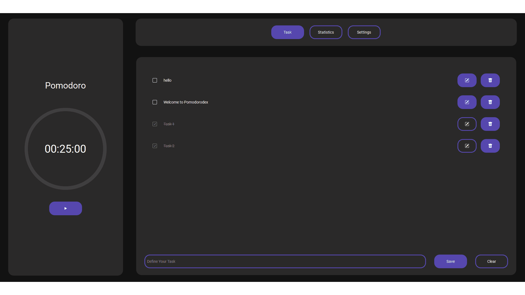Open the Settings tab
The width and height of the screenshot is (525, 295).
coord(364,32)
